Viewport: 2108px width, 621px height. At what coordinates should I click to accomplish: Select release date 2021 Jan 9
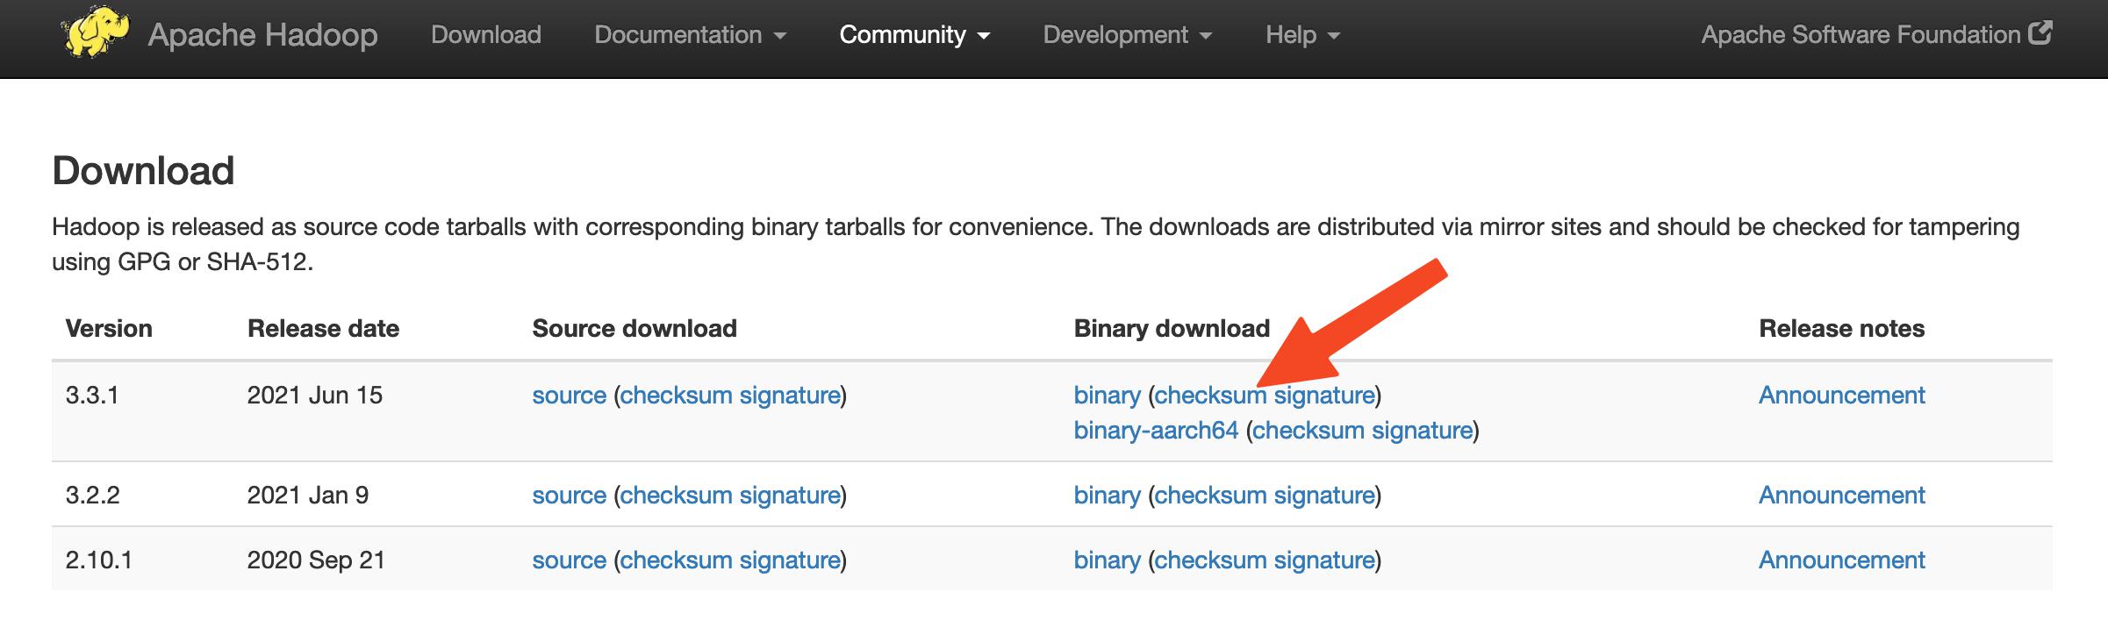coord(308,496)
